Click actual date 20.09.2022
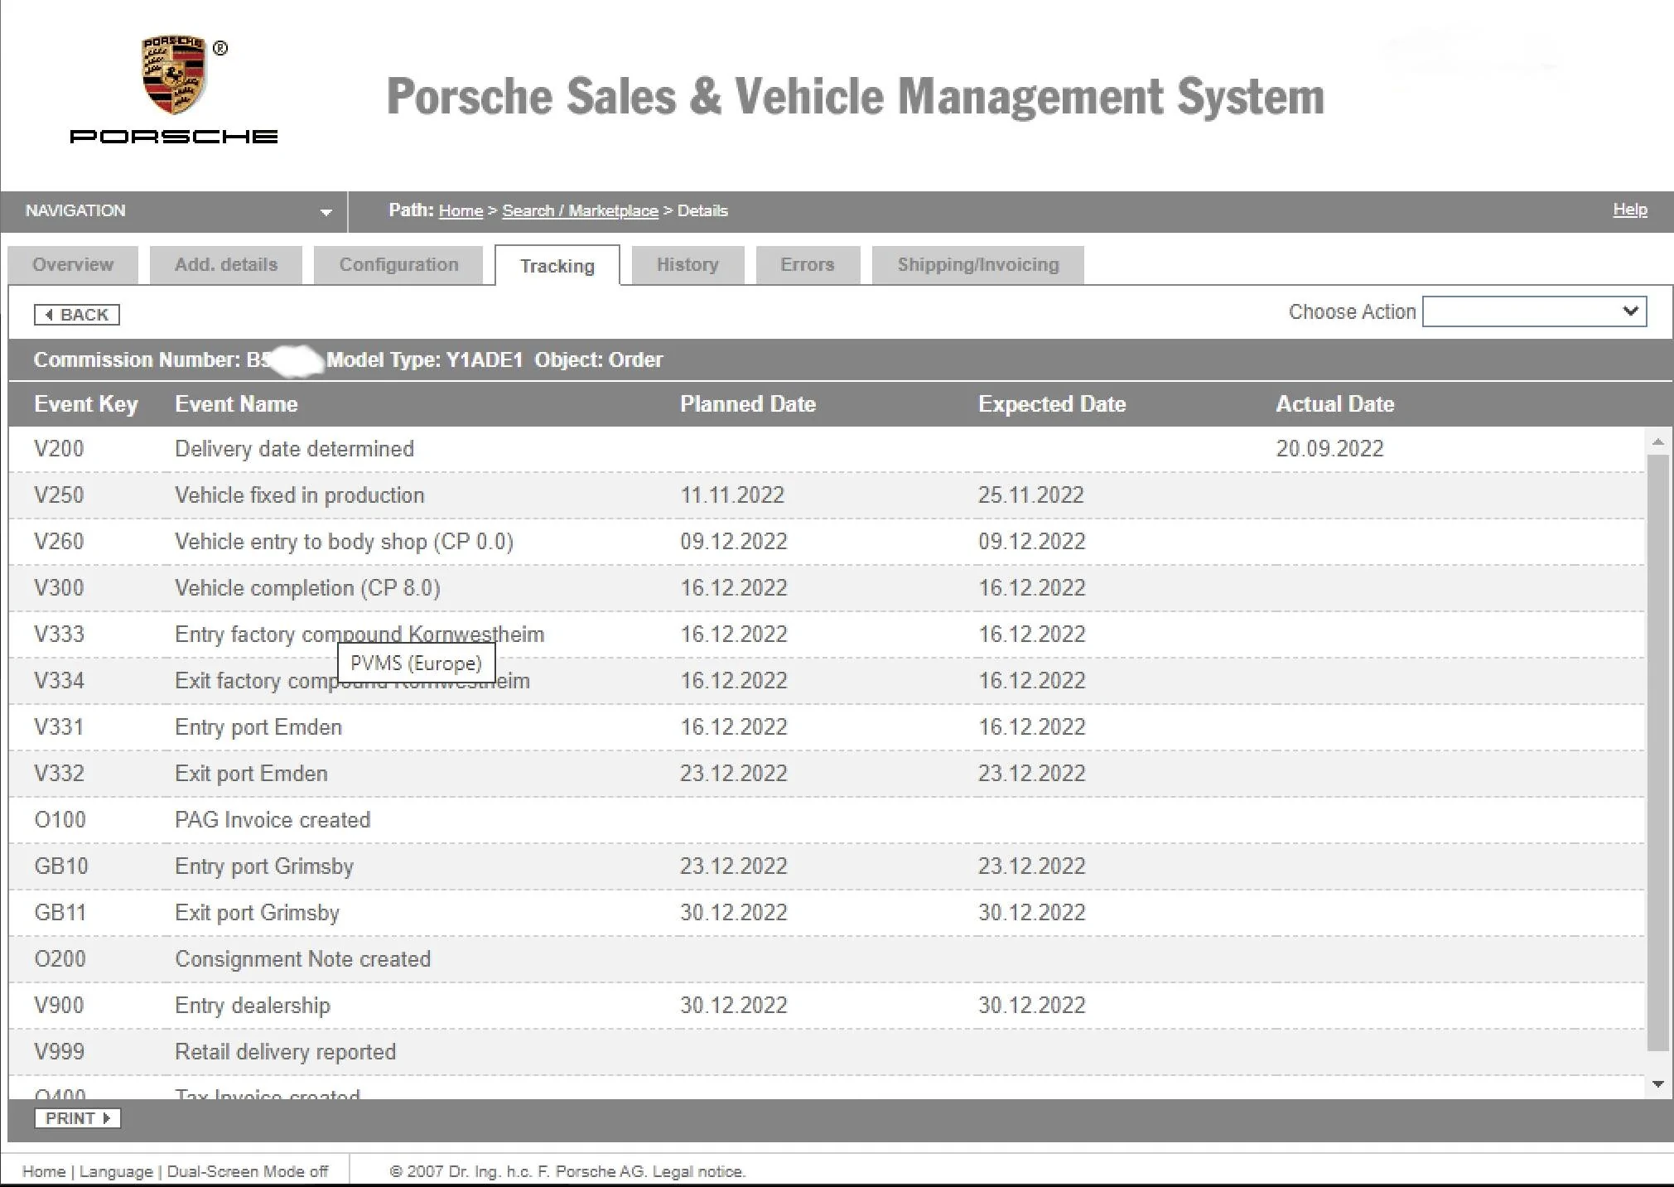The width and height of the screenshot is (1674, 1187). (x=1329, y=449)
